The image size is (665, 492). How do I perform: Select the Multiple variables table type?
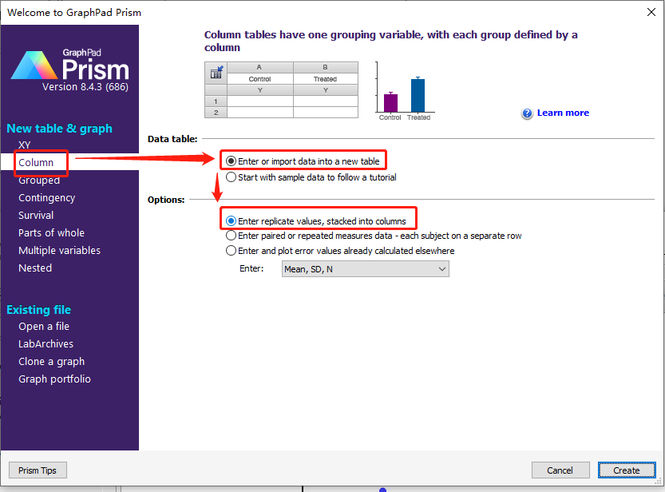(x=59, y=251)
